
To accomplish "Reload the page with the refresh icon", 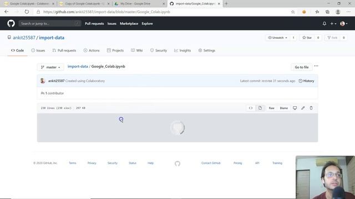I will click(27, 12).
